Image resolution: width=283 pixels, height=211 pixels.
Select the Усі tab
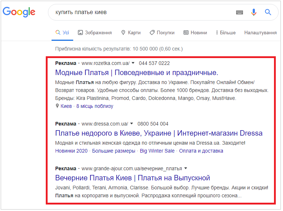[x=62, y=33]
